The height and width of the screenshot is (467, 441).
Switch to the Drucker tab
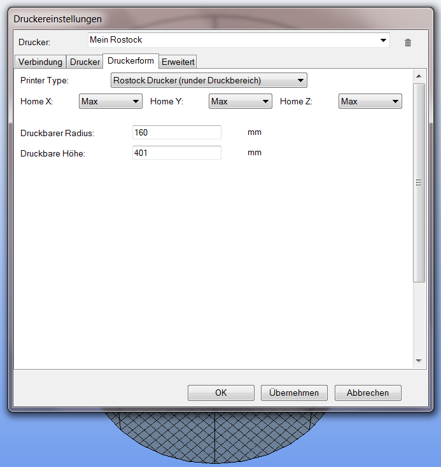85,62
